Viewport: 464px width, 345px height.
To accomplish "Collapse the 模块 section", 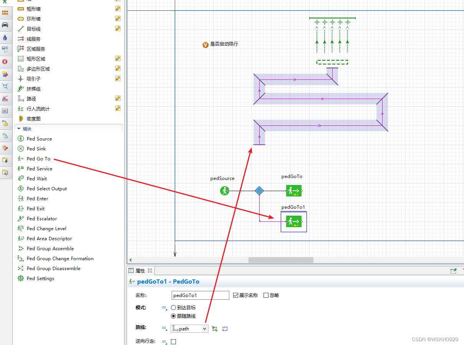I will (19, 129).
